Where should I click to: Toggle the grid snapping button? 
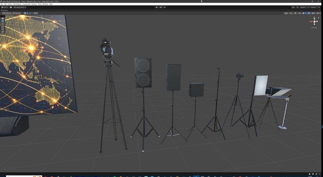30,13
